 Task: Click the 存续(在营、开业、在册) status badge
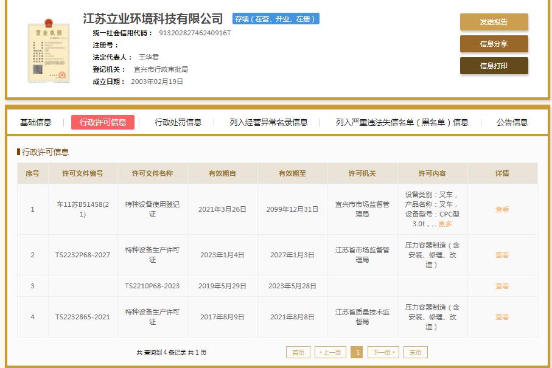276,19
